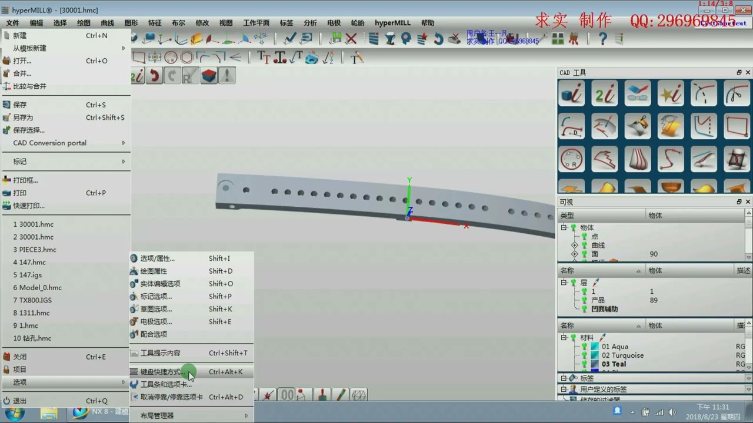
Task: Click the volume icon in system tray
Action: coord(672,412)
